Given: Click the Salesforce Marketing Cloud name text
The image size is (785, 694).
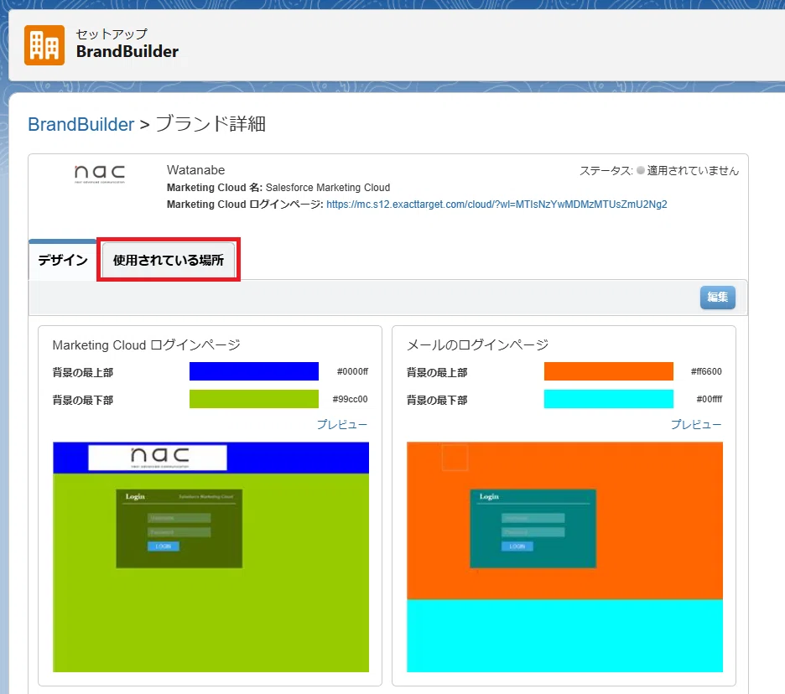Looking at the screenshot, I should pos(328,188).
